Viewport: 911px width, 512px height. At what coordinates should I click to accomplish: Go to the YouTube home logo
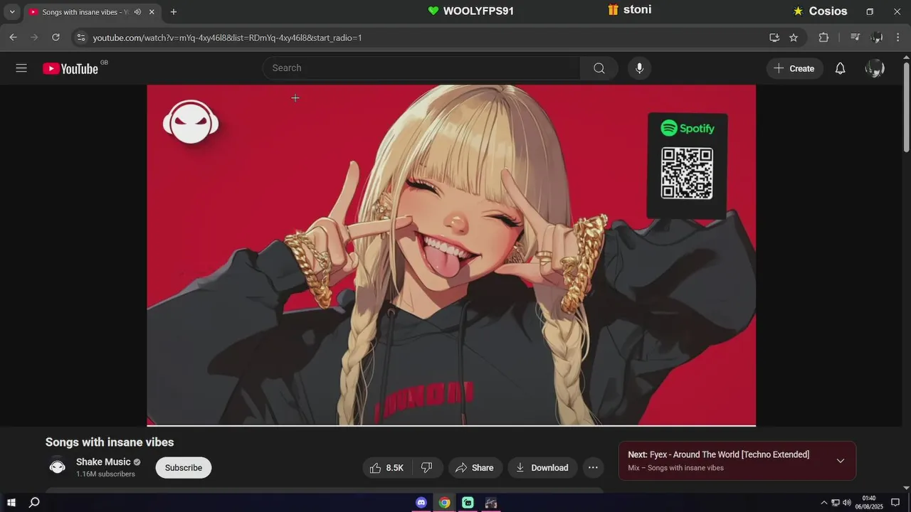70,68
